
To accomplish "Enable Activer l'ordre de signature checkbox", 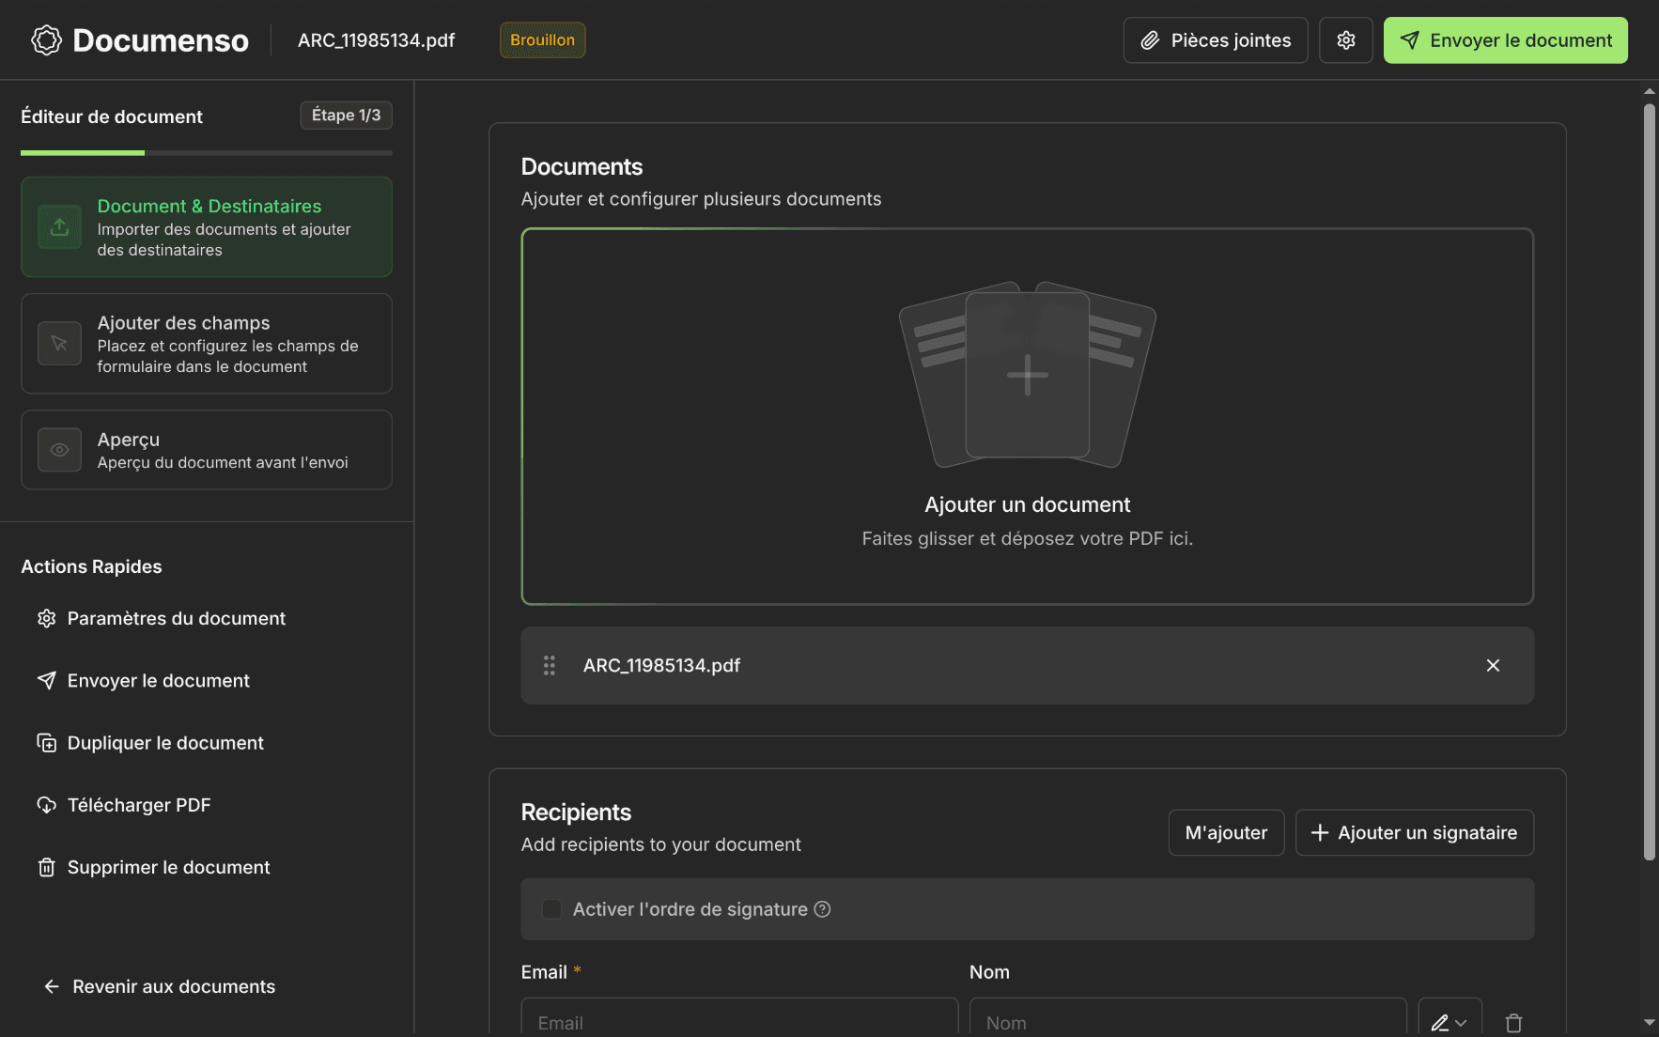I will coord(551,909).
